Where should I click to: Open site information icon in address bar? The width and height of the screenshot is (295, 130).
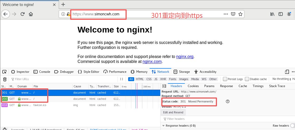63,14
